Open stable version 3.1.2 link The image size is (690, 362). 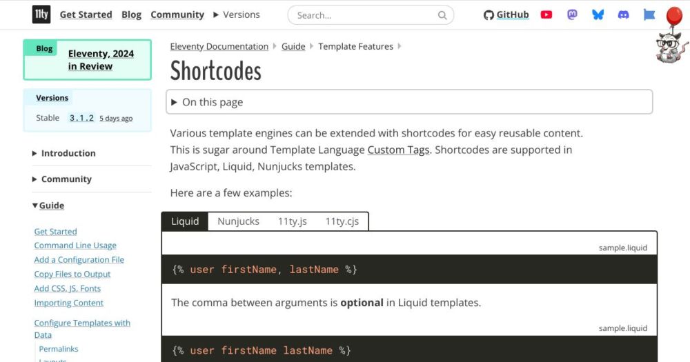click(81, 118)
